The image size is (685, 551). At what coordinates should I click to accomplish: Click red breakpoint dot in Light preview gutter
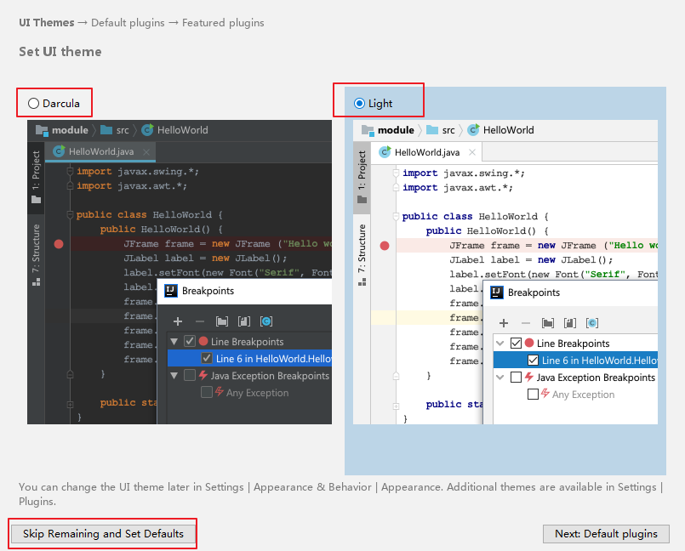click(x=385, y=246)
